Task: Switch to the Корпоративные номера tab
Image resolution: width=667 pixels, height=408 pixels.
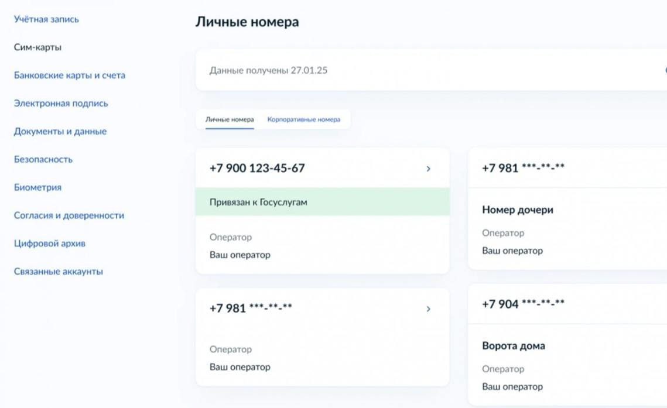Action: point(303,119)
